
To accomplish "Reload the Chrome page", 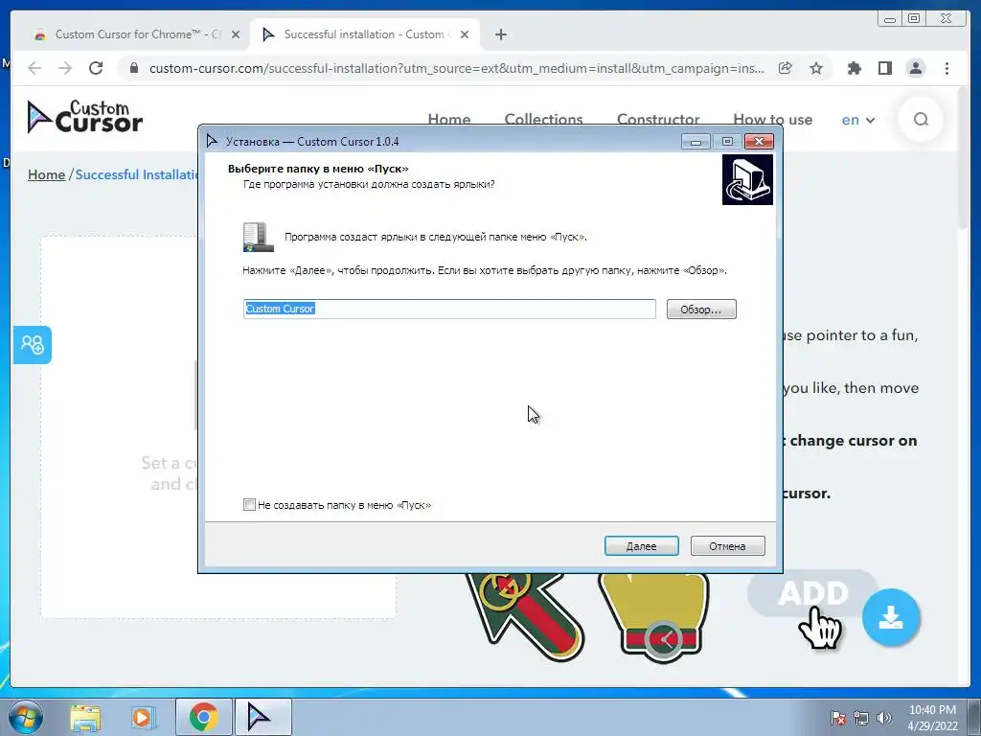I will point(96,68).
